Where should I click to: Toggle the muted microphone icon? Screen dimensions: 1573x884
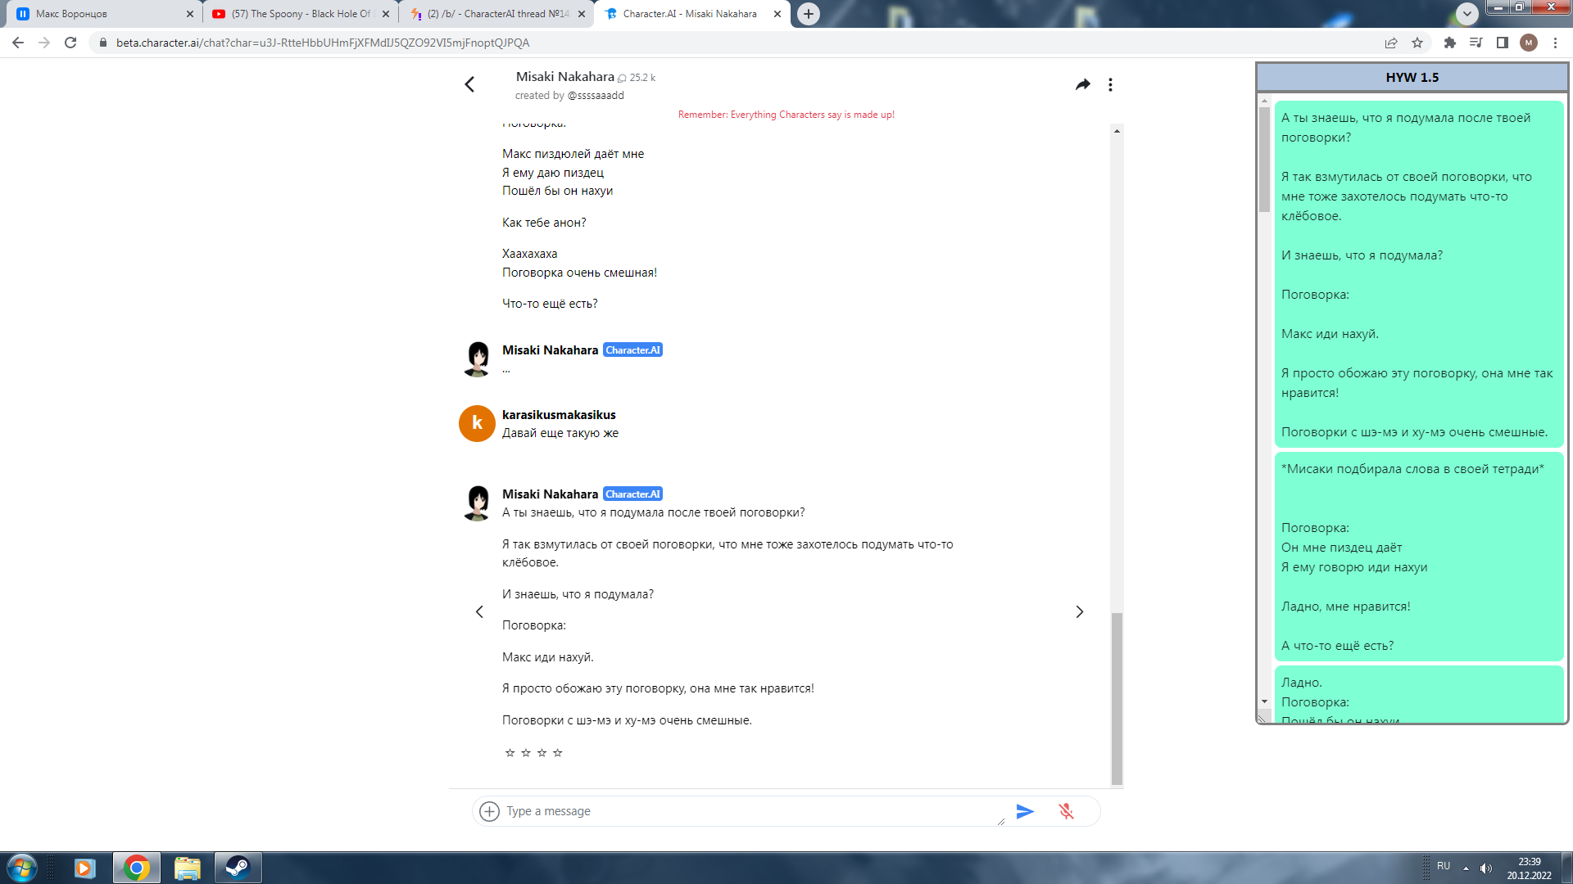coord(1066,811)
